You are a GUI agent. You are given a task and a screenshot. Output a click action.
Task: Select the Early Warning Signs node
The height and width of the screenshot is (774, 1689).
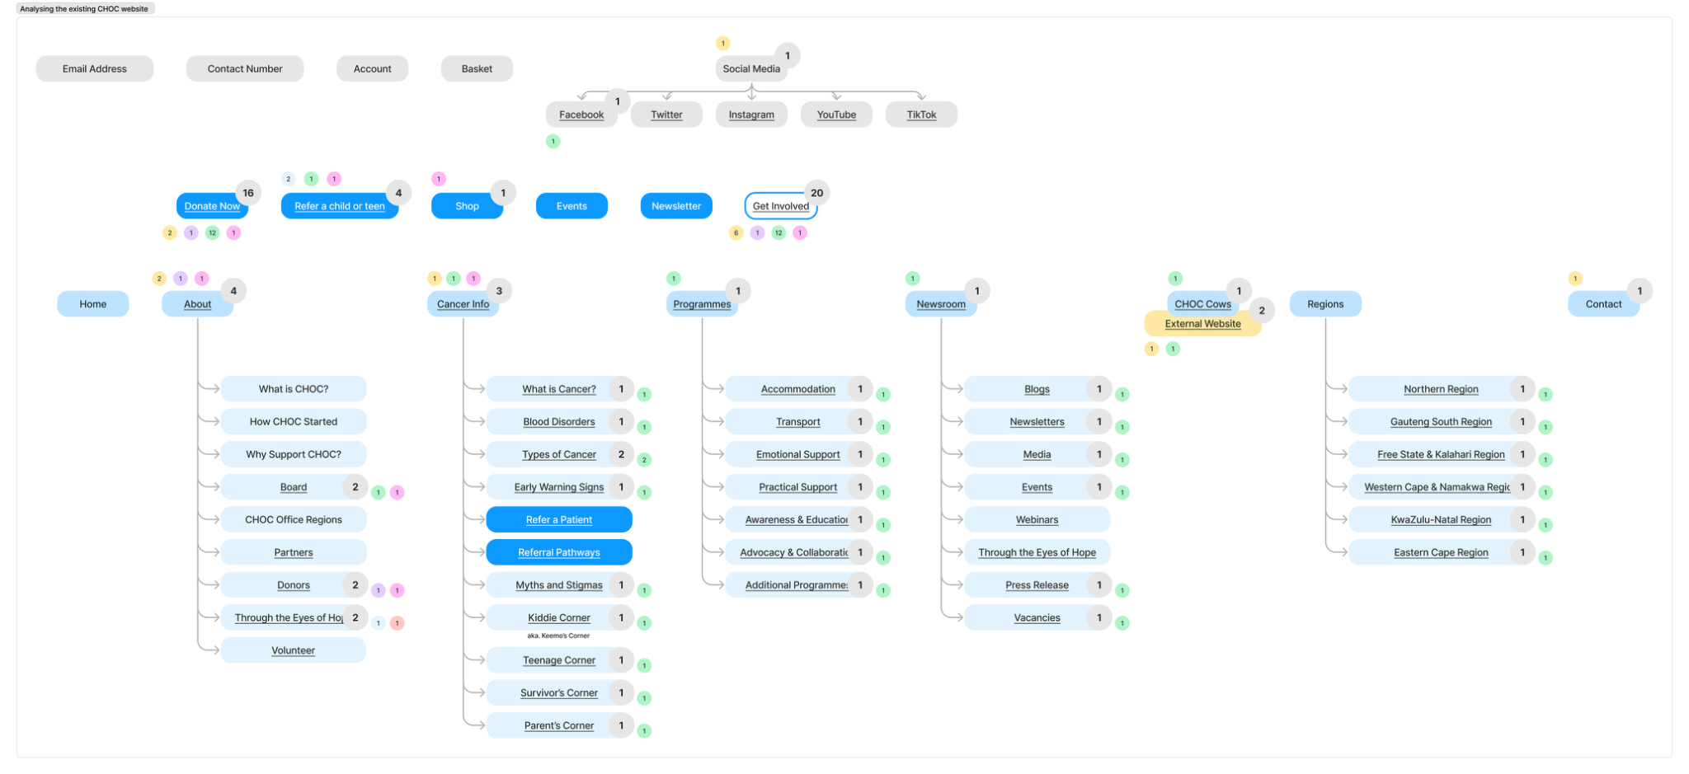click(559, 487)
